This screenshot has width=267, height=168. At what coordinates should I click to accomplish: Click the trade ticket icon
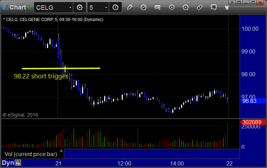point(200,7)
